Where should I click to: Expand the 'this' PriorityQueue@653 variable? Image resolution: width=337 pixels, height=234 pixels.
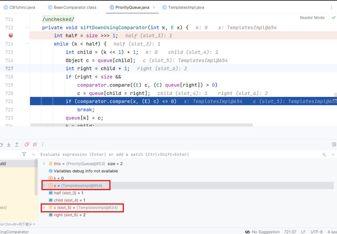point(44,164)
